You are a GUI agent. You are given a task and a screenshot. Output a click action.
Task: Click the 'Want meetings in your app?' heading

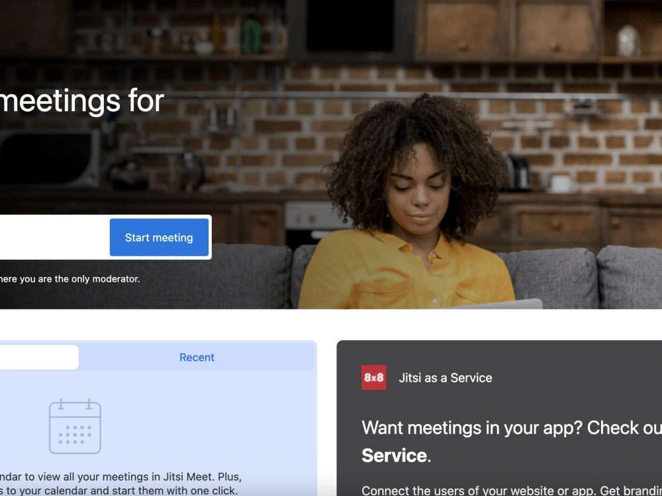point(512,428)
